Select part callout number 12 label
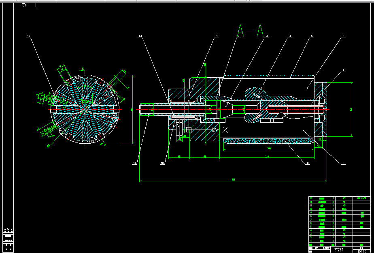Screen dimensions: 374x253 pos(29,36)
